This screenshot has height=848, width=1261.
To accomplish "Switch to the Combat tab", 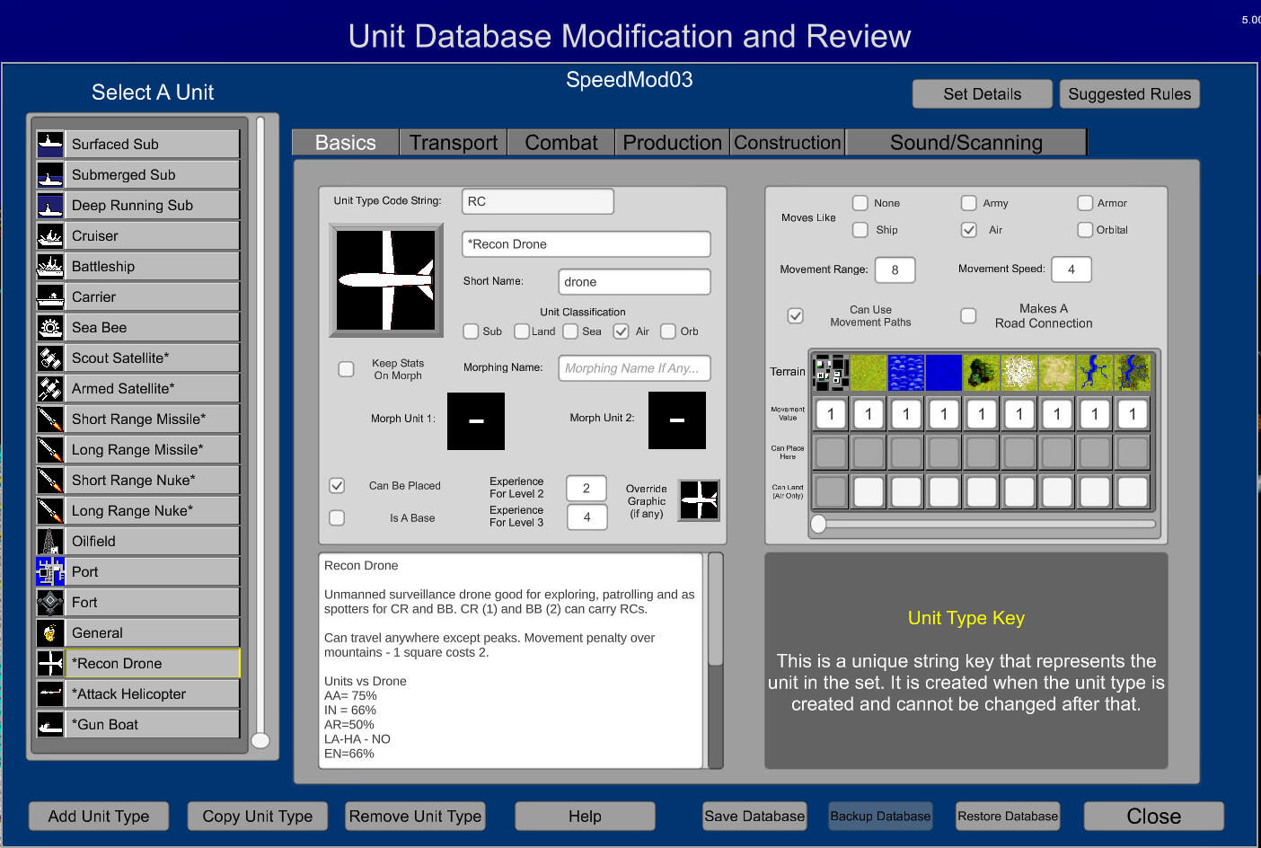I will (x=560, y=143).
